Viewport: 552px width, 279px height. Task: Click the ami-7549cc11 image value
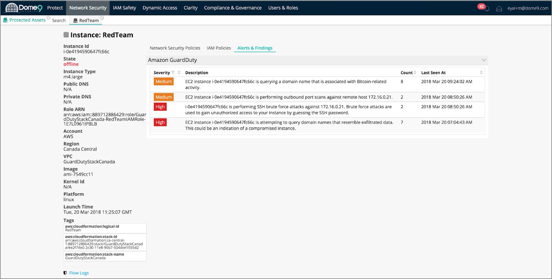[x=78, y=174]
